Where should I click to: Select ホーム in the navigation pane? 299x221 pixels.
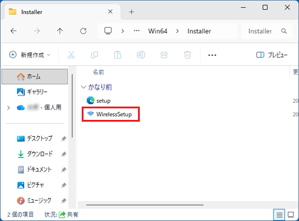(x=34, y=76)
